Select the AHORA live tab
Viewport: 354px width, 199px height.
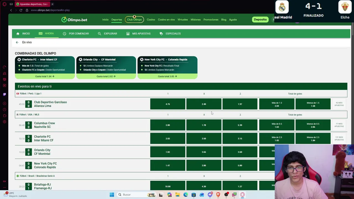[46, 33]
